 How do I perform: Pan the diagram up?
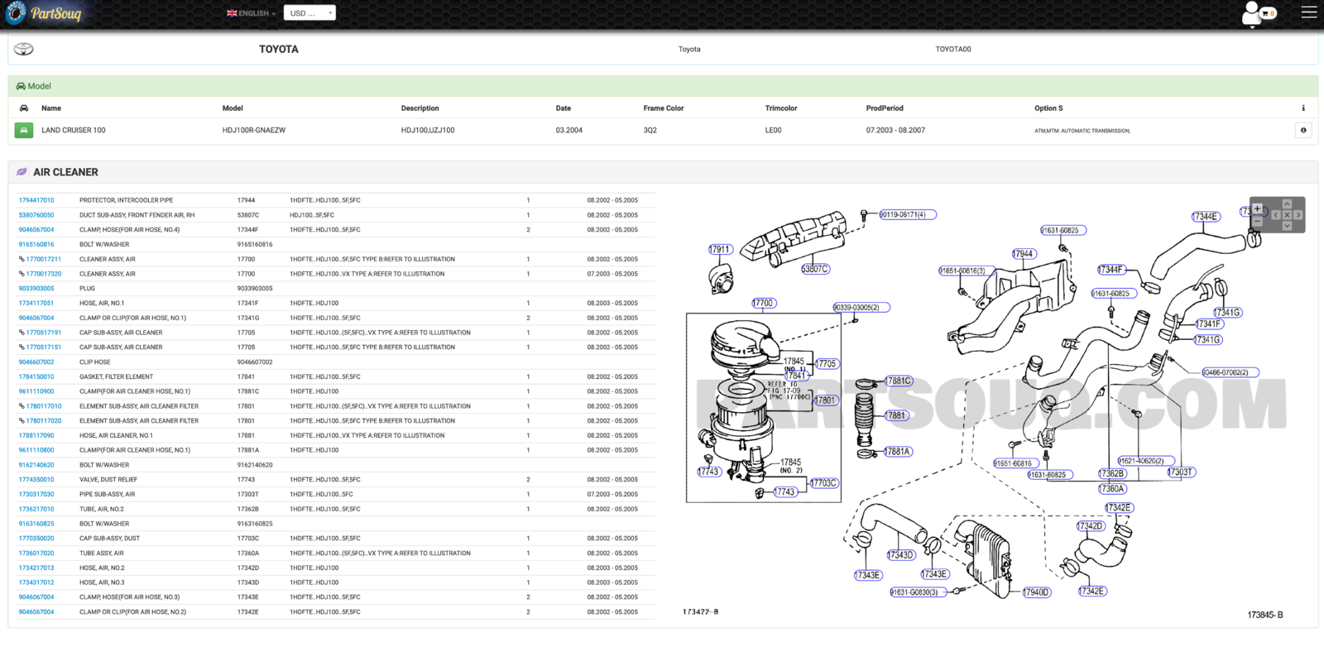(1287, 204)
